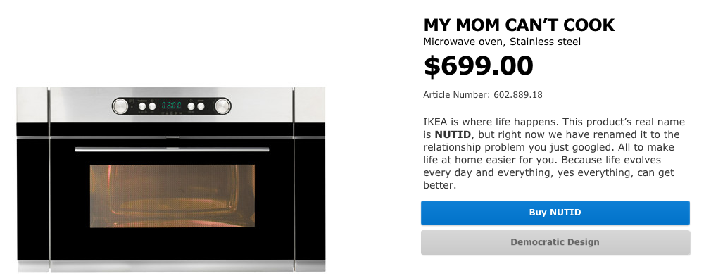Viewport: 711px width, 278px height.
Task: Click the Buy NUTID button
Action: point(555,213)
